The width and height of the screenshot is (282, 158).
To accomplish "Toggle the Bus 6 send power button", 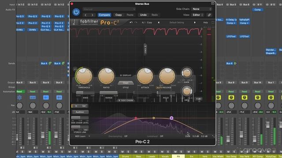I will point(235,63).
